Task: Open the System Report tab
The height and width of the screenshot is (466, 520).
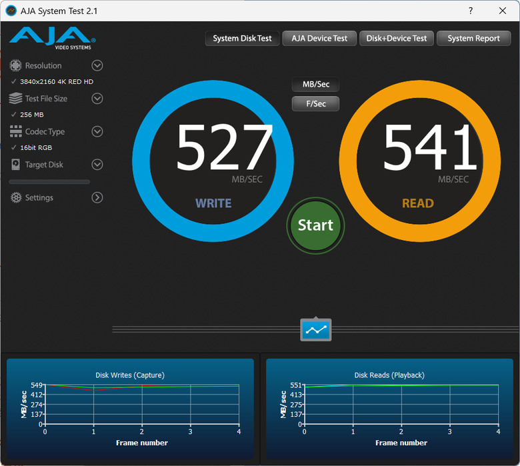Action: pos(473,39)
